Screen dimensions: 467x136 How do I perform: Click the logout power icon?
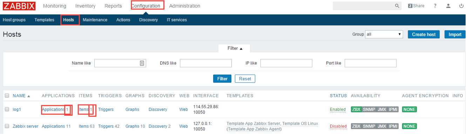461,6
